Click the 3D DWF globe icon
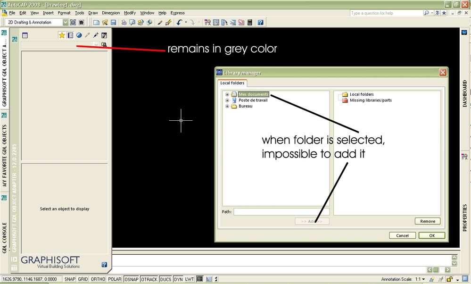The height and width of the screenshot is (284, 471). pyautogui.click(x=149, y=22)
